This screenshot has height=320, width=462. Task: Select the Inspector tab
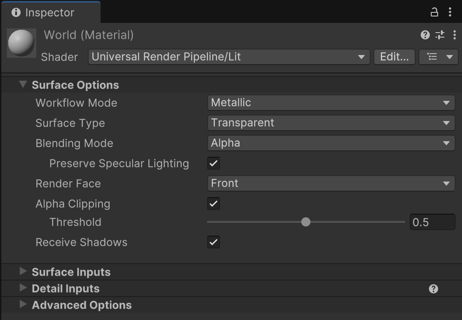[51, 13]
